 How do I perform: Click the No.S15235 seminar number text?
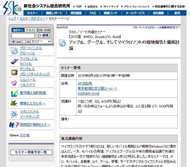click(x=62, y=27)
